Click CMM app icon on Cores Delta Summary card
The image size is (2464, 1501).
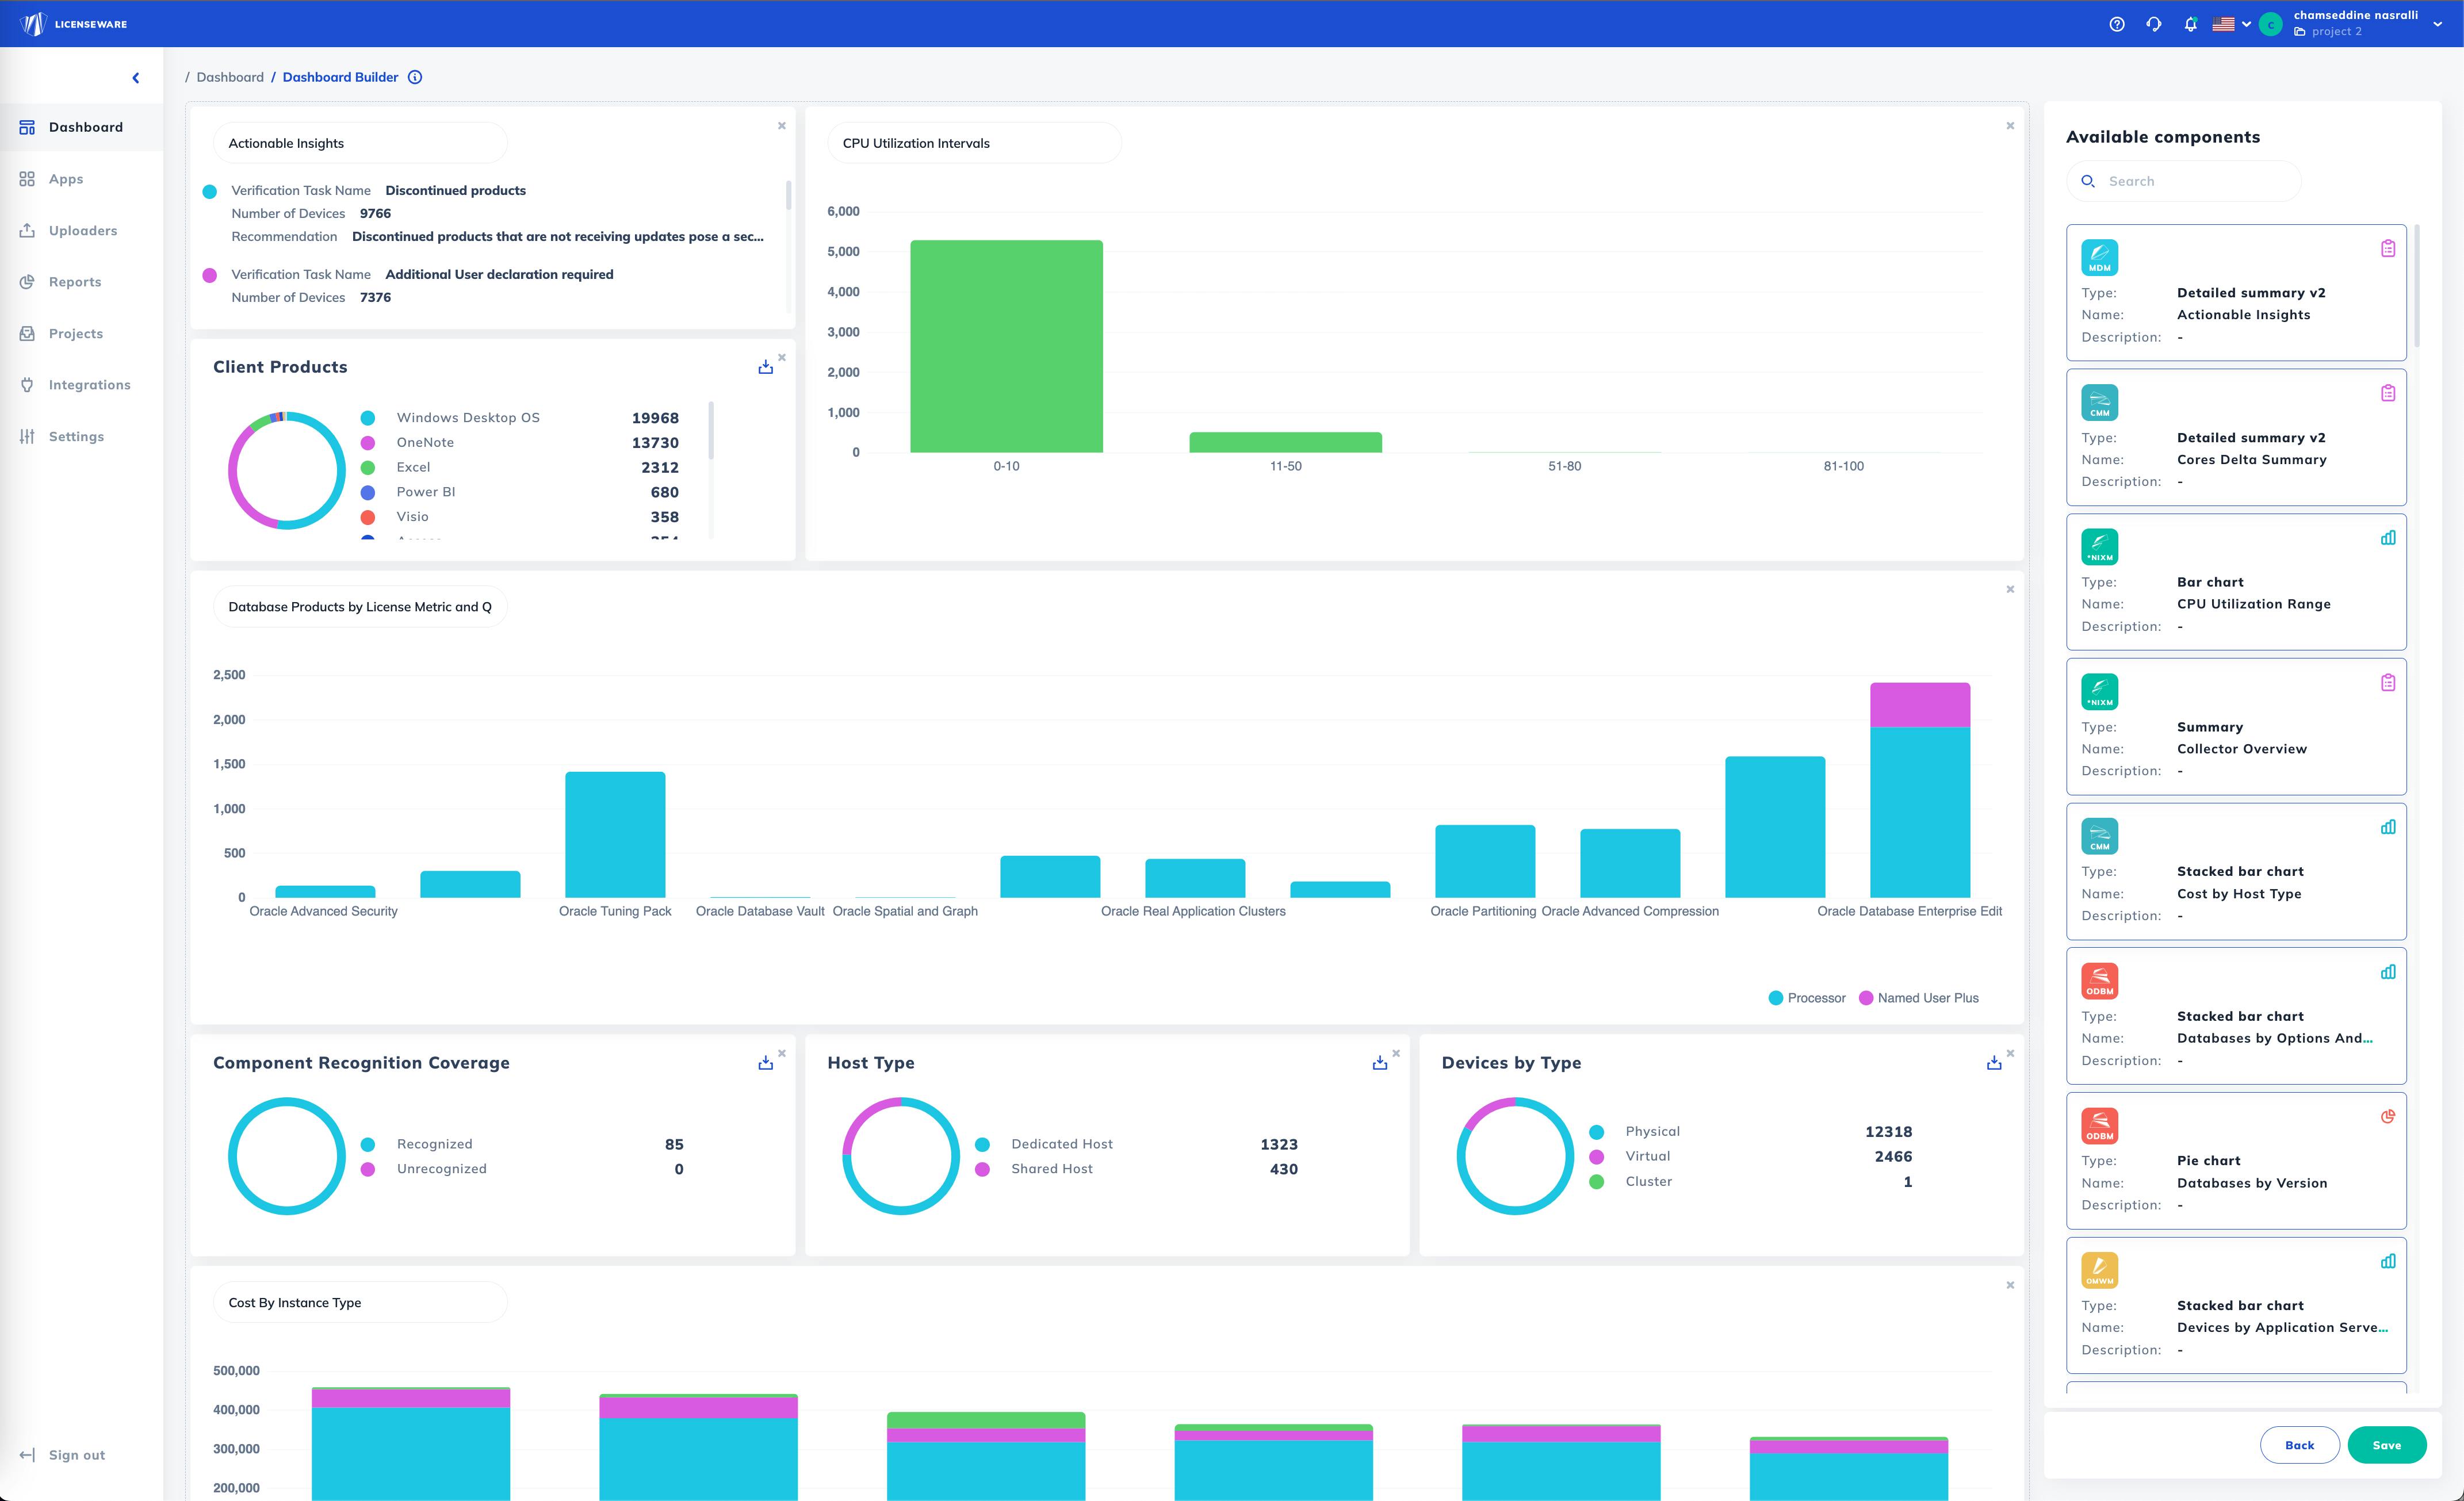pyautogui.click(x=2099, y=402)
